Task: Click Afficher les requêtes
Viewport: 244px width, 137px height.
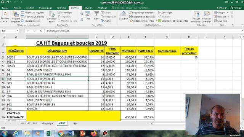Action: (32, 13)
